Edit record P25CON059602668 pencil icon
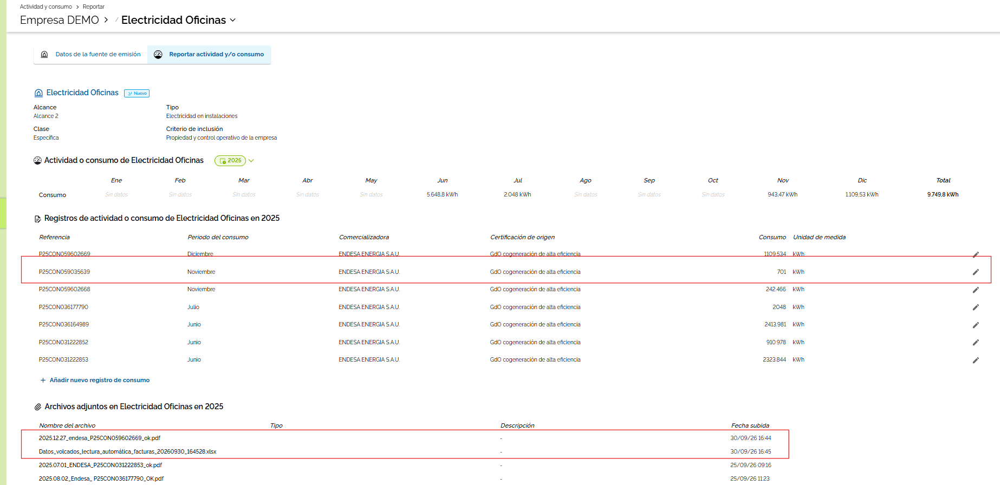The height and width of the screenshot is (485, 1000). (x=976, y=290)
